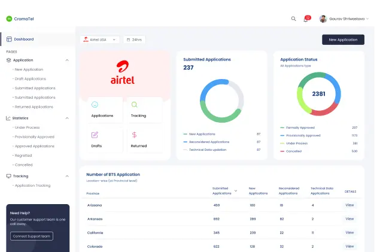386x252 pixels.
Task: View details for the Arkansas row
Action: (x=349, y=219)
